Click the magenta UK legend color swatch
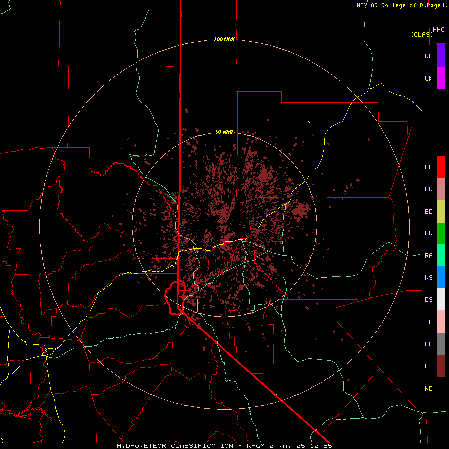The image size is (449, 449). pyautogui.click(x=441, y=78)
